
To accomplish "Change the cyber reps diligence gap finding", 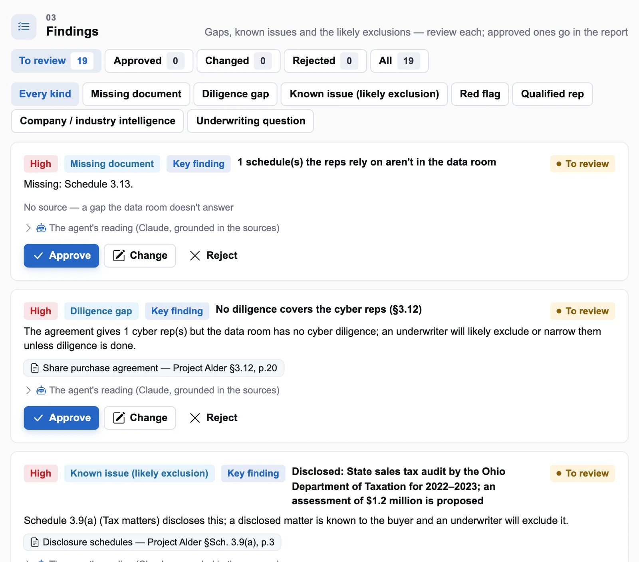I will (x=140, y=418).
